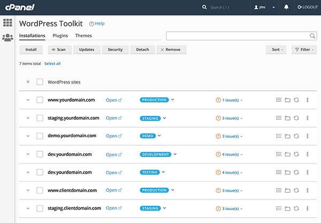Open logs list icon for www.yourdomain.com
This screenshot has height=223, width=321.
[x=279, y=100]
